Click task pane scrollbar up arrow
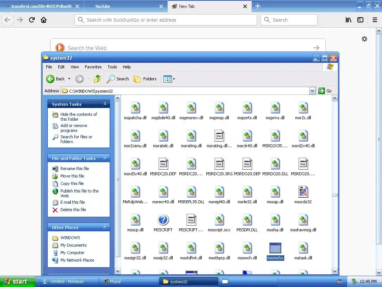 pos(118,98)
